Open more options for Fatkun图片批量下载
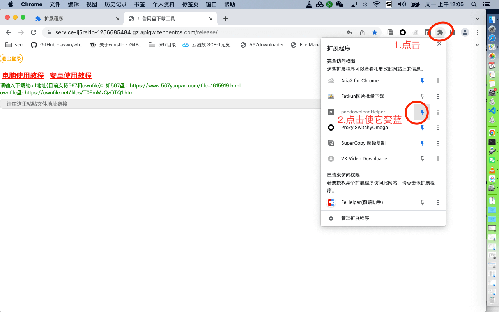Image resolution: width=499 pixels, height=312 pixels. 438,96
